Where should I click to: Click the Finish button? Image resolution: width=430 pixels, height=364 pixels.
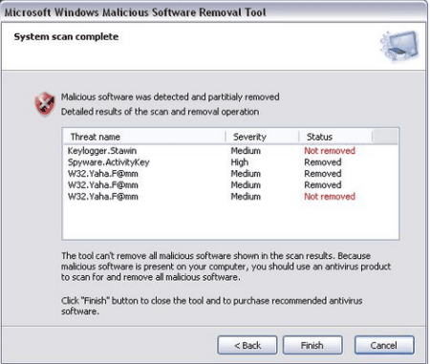point(312,345)
